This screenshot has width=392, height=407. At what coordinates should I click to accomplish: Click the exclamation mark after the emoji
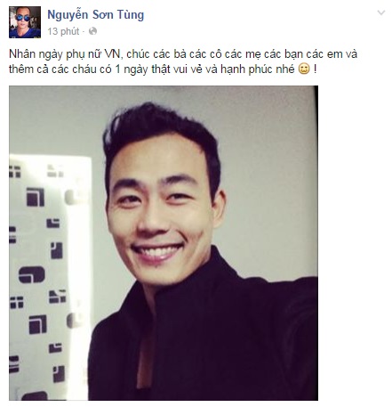(315, 69)
